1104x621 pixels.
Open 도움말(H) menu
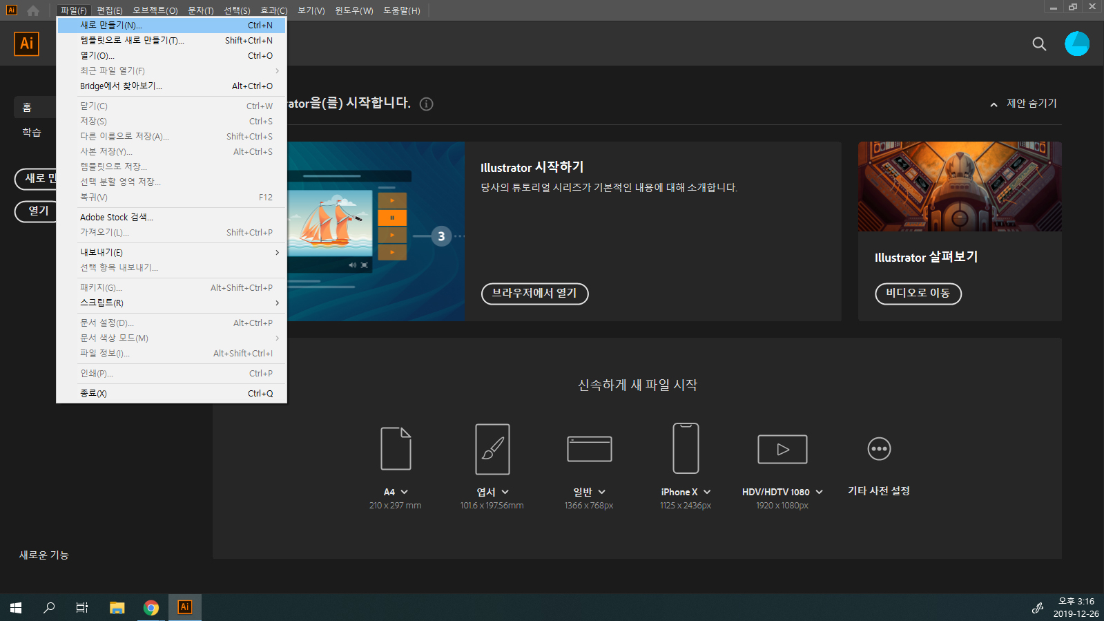[x=402, y=10]
